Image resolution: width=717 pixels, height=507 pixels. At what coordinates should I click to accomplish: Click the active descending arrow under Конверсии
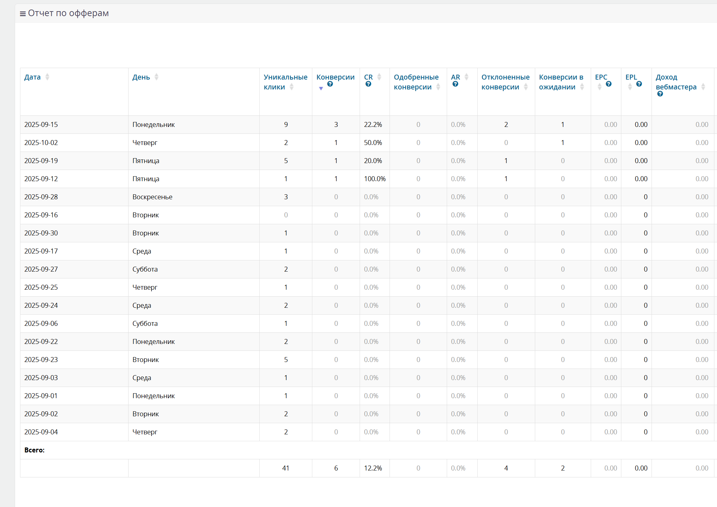pyautogui.click(x=321, y=88)
